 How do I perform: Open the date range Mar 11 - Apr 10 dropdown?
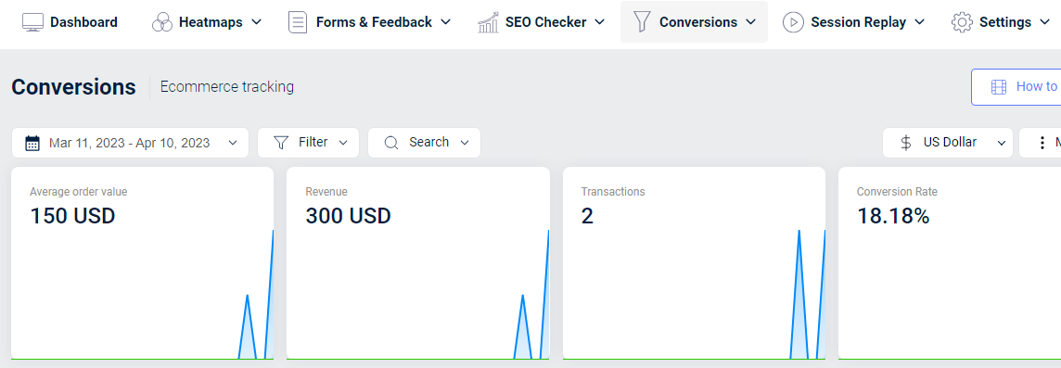[130, 143]
